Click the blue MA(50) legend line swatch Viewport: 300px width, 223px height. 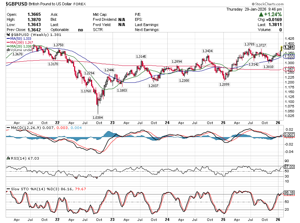(x=8, y=39)
